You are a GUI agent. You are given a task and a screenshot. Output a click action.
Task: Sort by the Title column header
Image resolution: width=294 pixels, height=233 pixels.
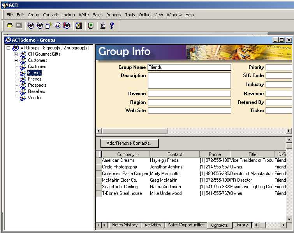click(252, 154)
